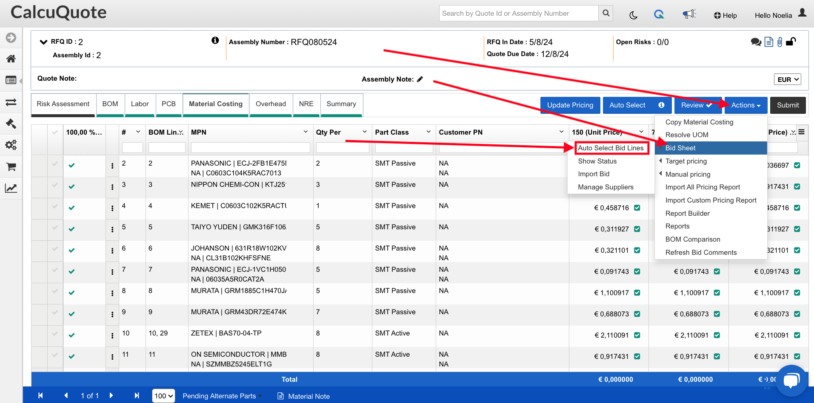
Task: Open announcements megaphone icon
Action: (x=689, y=14)
